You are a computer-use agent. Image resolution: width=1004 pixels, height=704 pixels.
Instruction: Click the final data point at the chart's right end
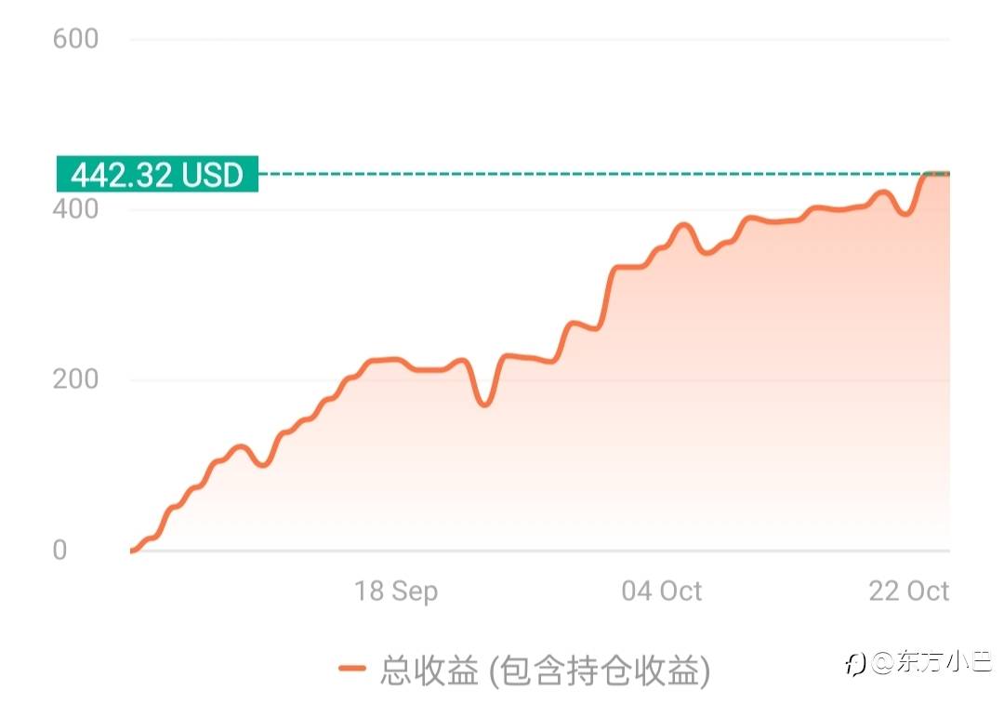947,174
